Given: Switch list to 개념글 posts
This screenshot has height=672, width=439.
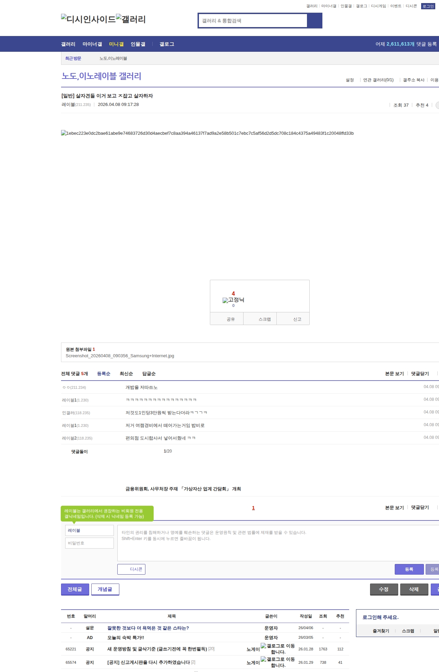Looking at the screenshot, I should coord(105,589).
